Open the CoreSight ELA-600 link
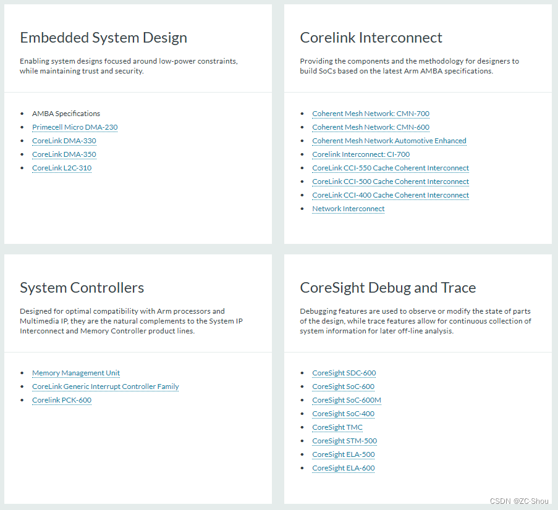The image size is (558, 510). click(344, 468)
